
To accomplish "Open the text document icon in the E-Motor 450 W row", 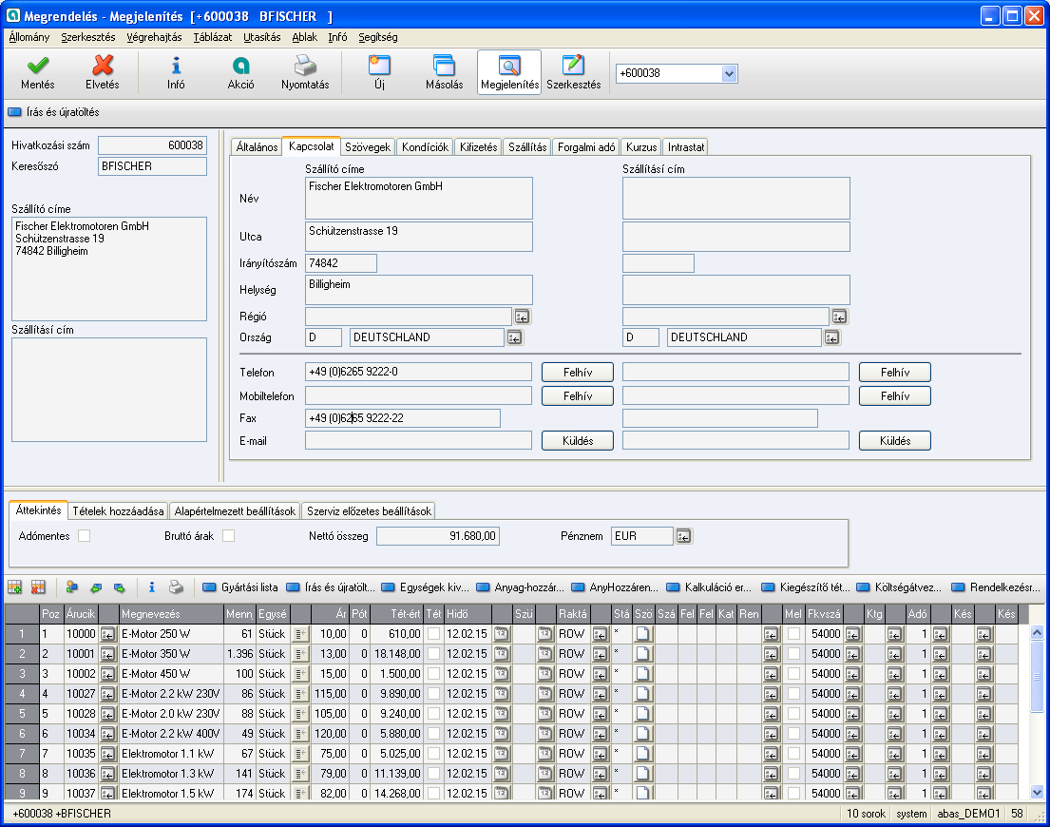I will coord(643,674).
